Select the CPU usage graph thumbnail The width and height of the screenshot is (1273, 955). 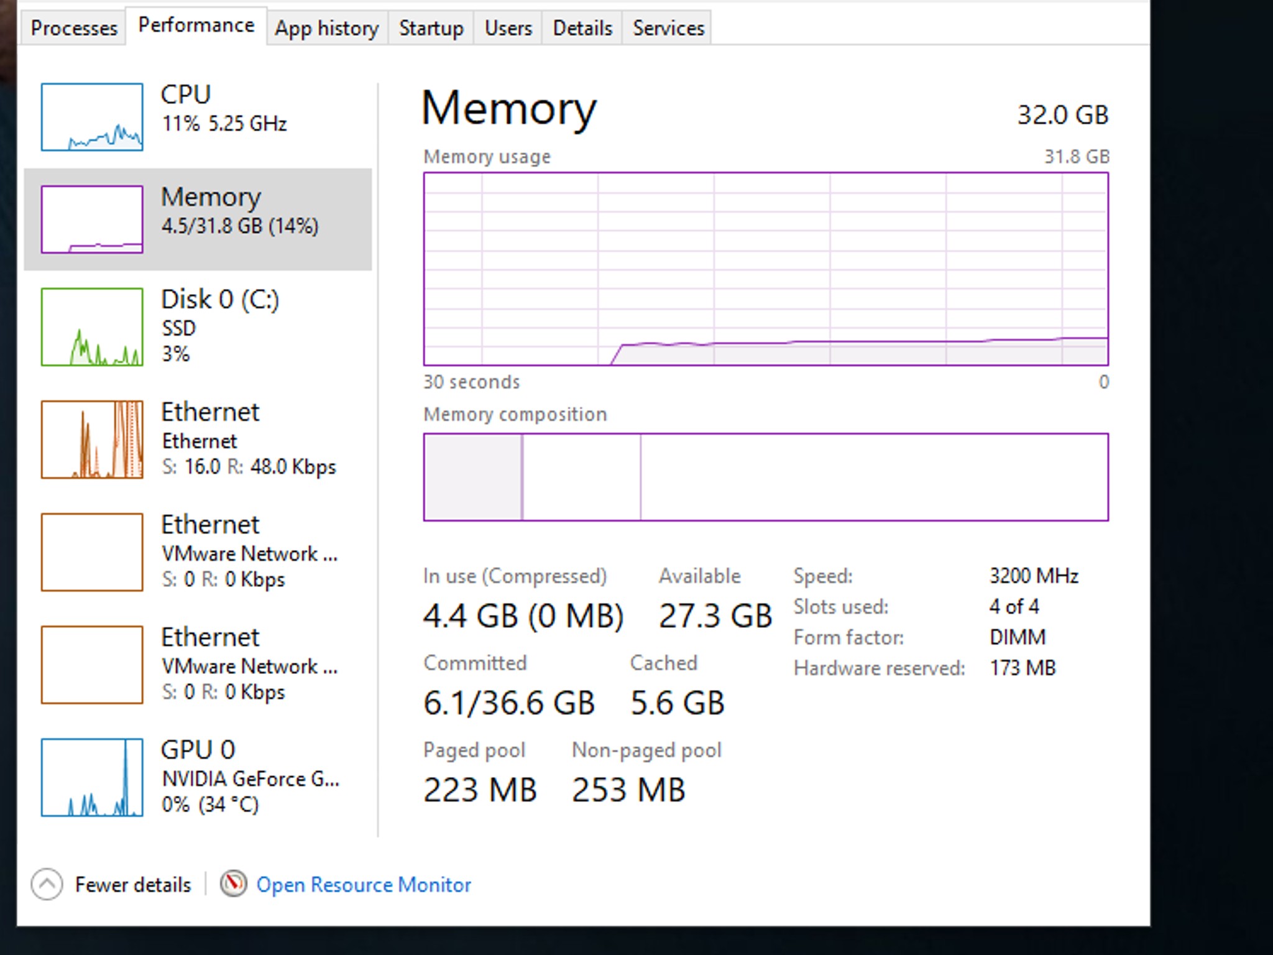tap(92, 117)
